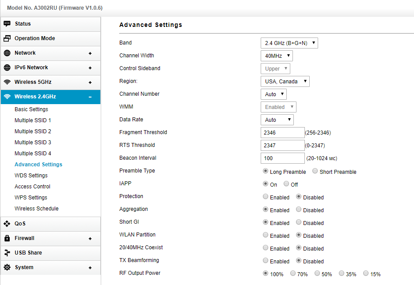Screen dimensions: 414x285
Task: Click the Operation Mode windows icon
Action: tap(7, 38)
